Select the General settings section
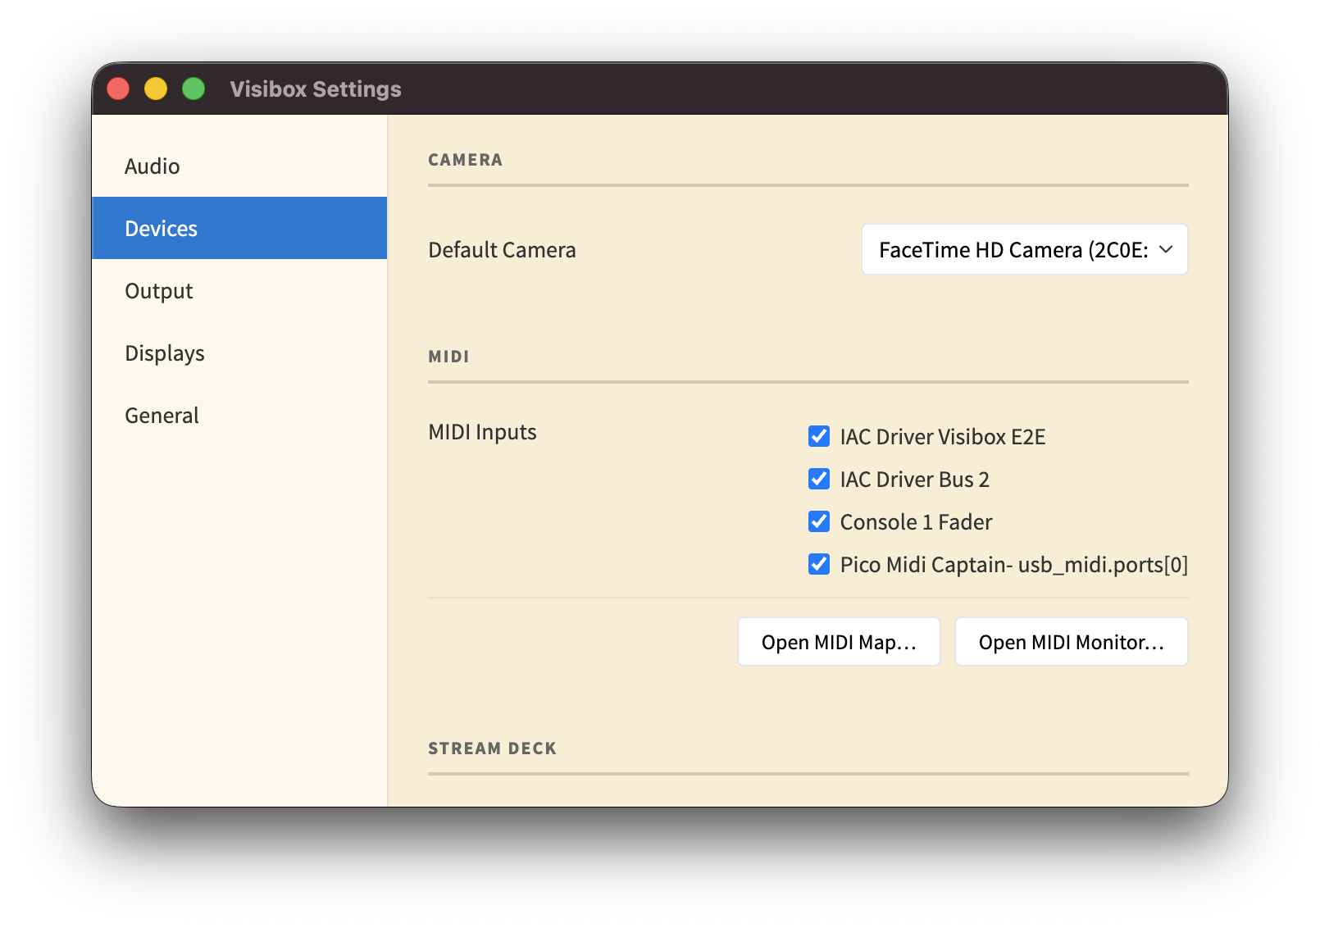This screenshot has width=1320, height=928. 162,415
